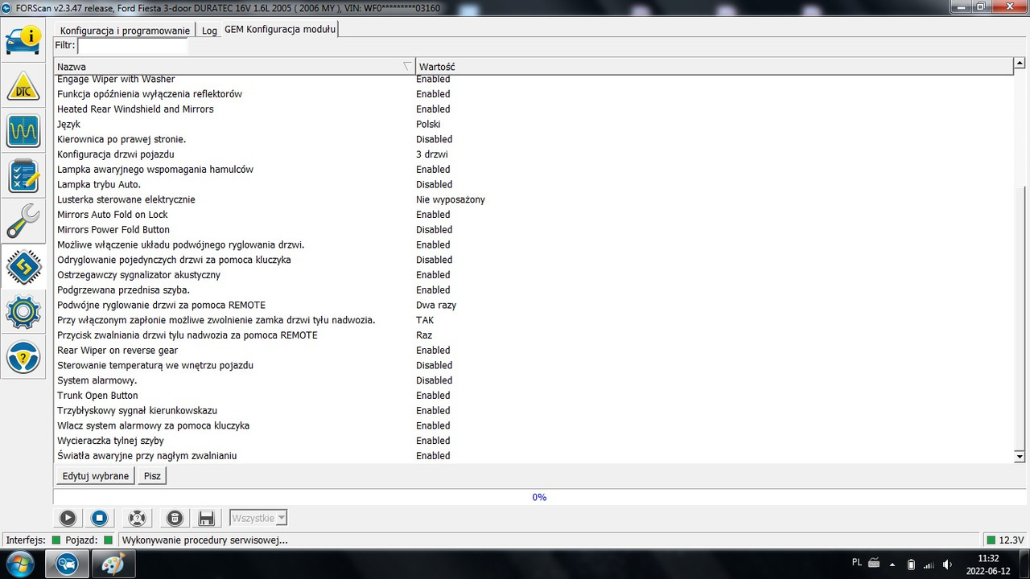Click the trash delete button
This screenshot has width=1030, height=579.
pos(175,519)
